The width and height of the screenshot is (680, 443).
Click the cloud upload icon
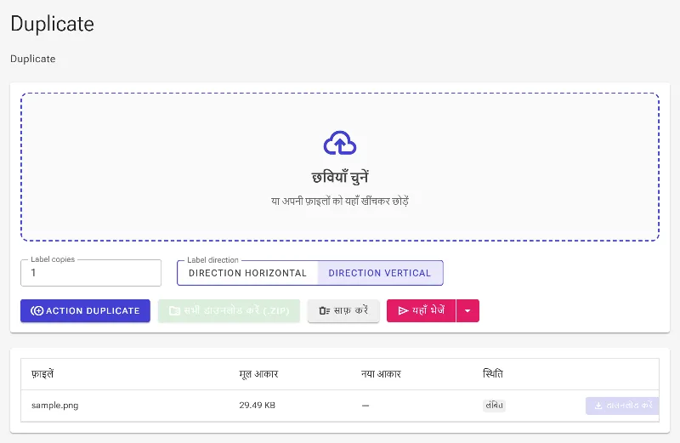pos(340,143)
